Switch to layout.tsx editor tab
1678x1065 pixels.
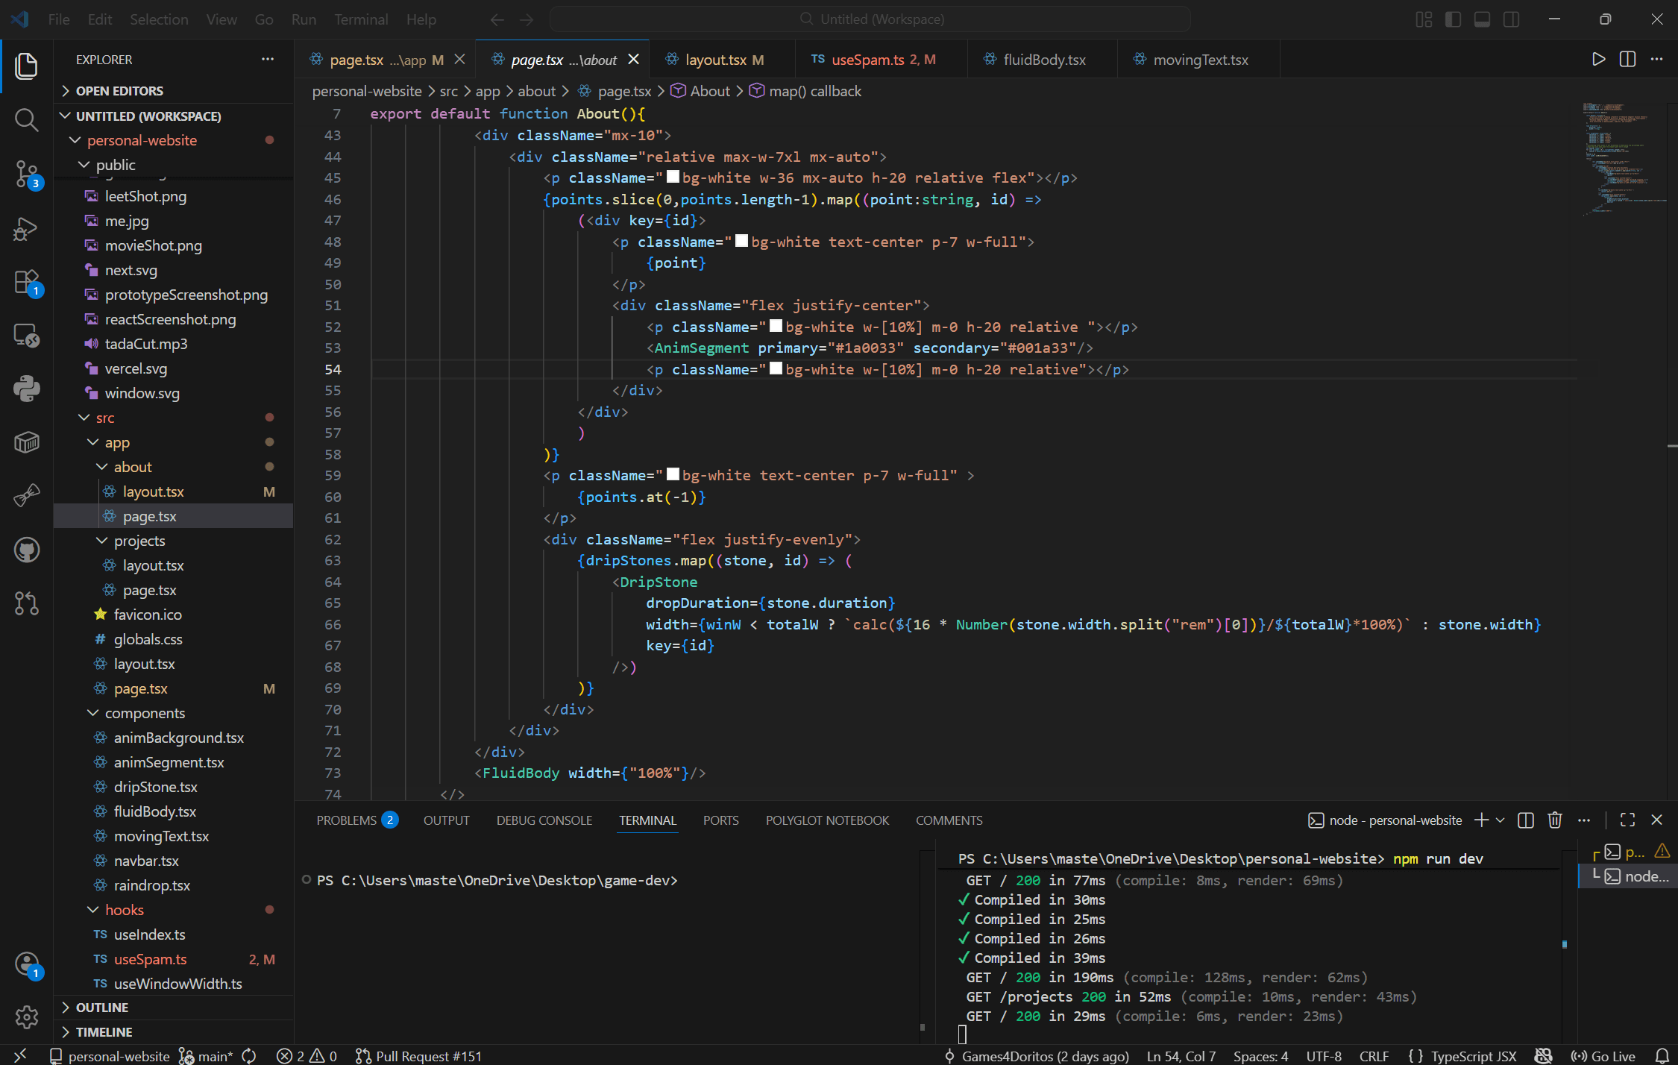coord(721,60)
